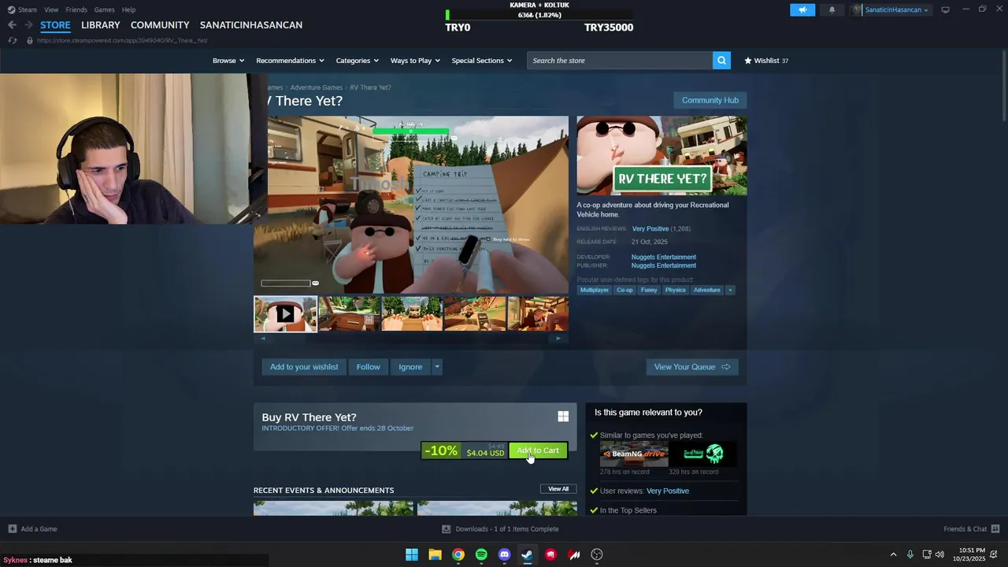Screen dimensions: 1008x567
Task: Click the Search the store field
Action: pyautogui.click(x=620, y=61)
